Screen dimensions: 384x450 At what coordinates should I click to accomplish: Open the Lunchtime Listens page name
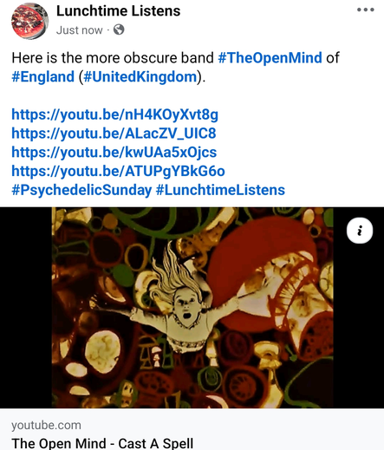pos(119,11)
